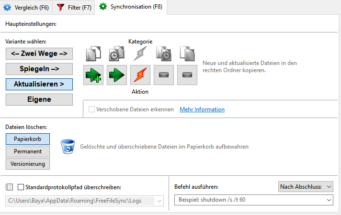341x215 pixels.
Task: Click the left-newer clock category icon
Action: point(117,54)
